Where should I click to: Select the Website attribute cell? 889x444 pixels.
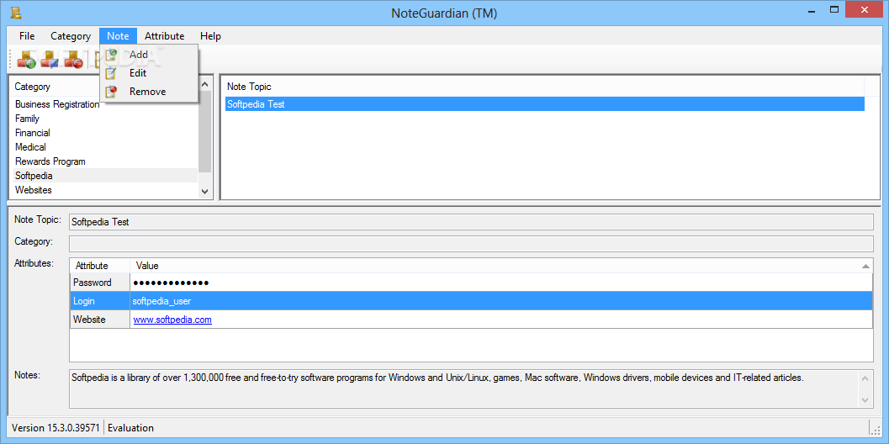point(100,320)
